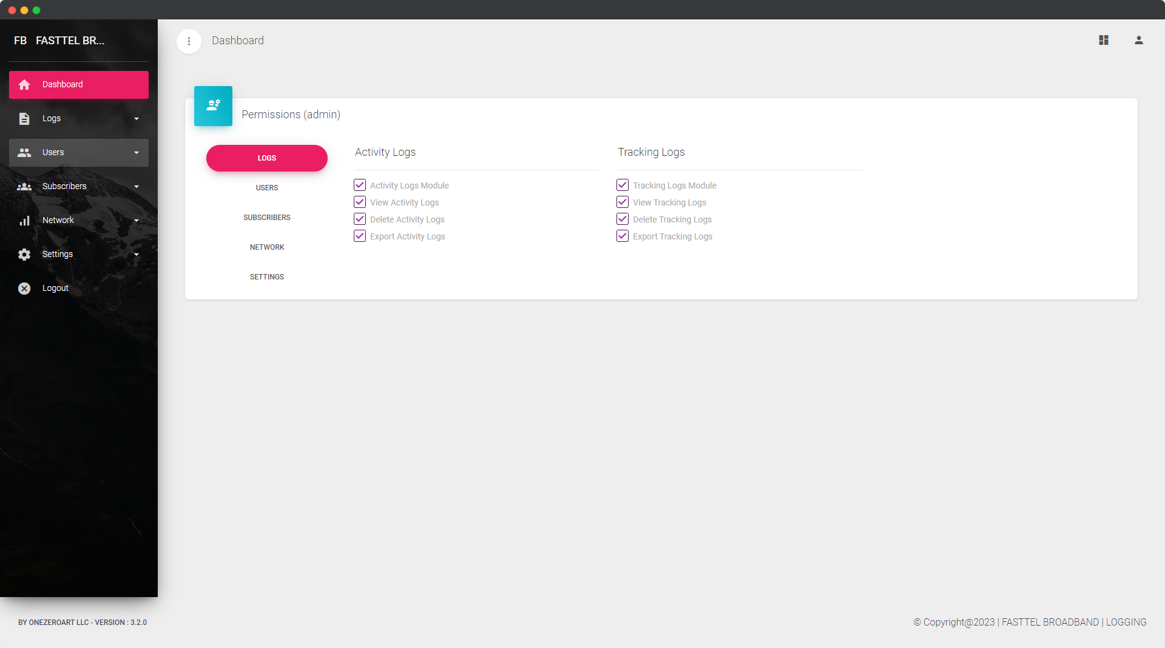Click the Activity Logs section heading
The image size is (1165, 648).
[x=385, y=152]
